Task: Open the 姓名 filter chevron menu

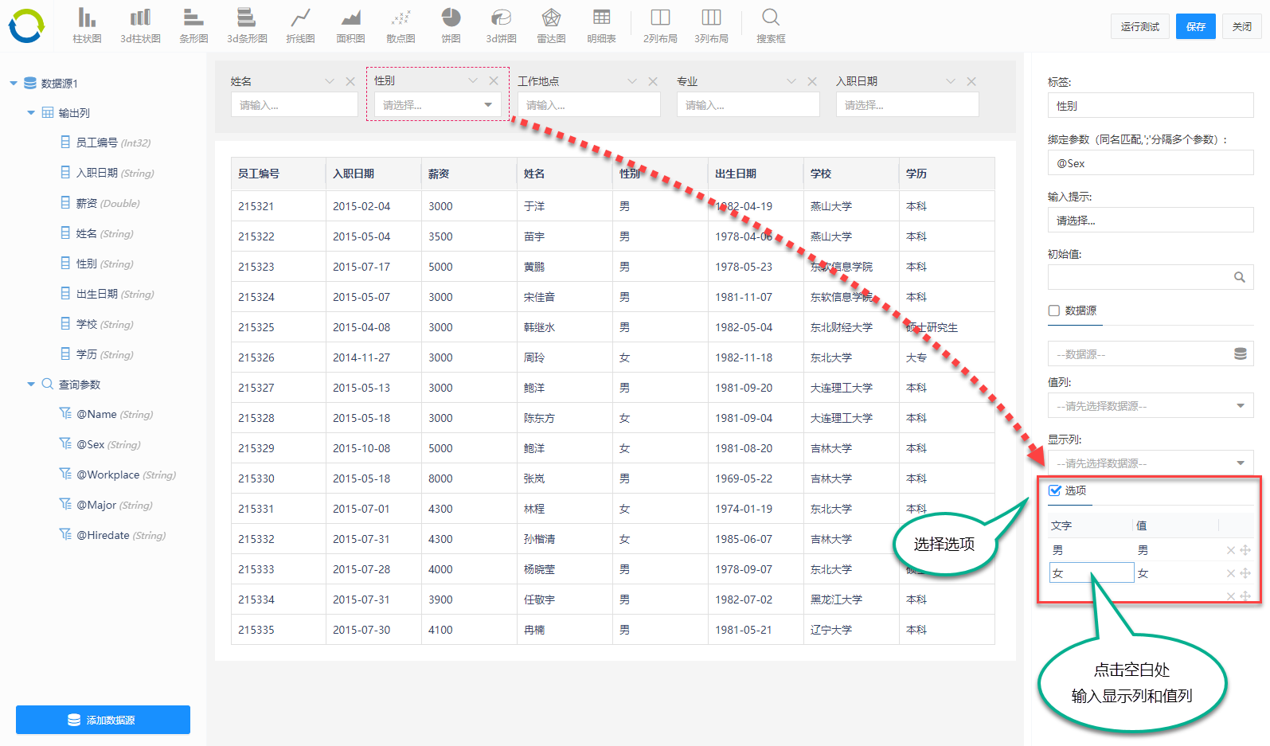Action: pyautogui.click(x=330, y=81)
